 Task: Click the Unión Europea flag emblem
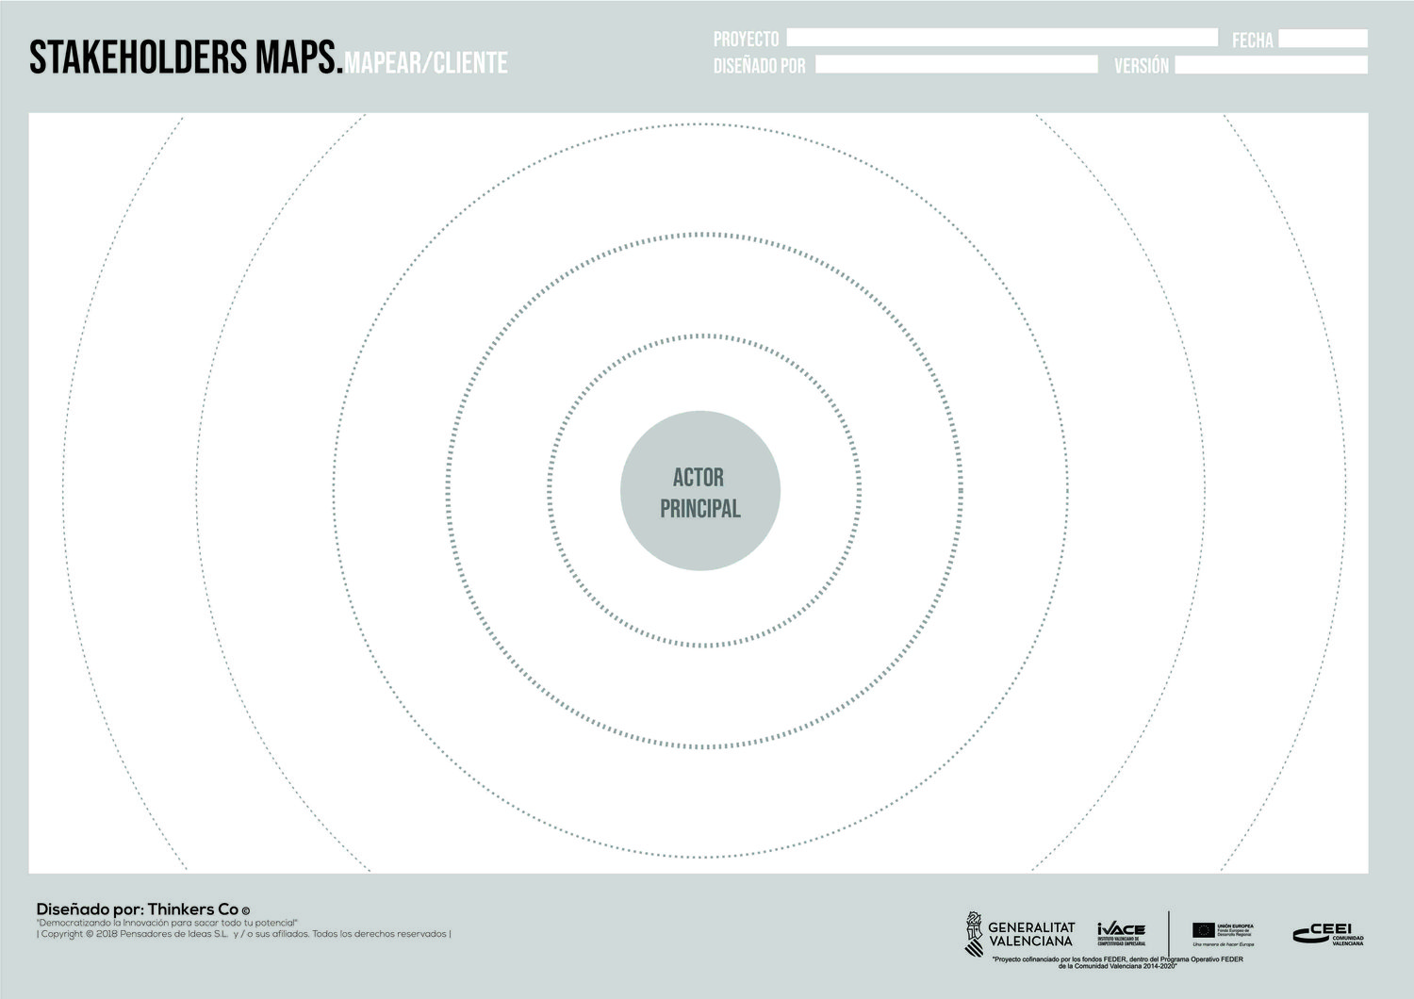pos(1203,930)
